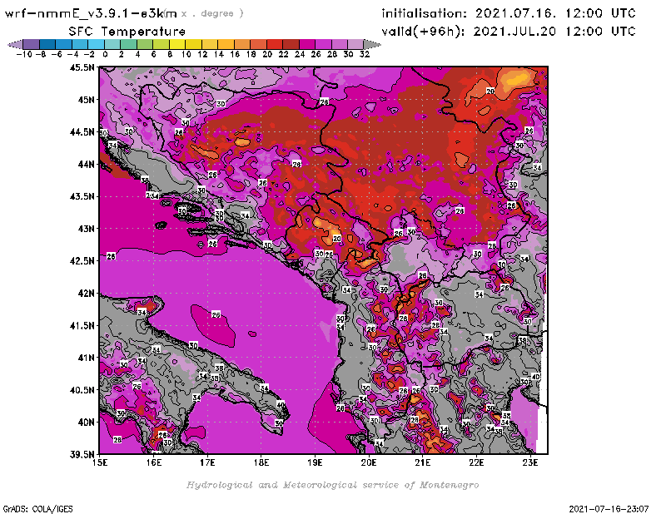This screenshot has width=666, height=514.
Task: Click the yellow legend swatch between 8 and 10
Action: [x=177, y=44]
